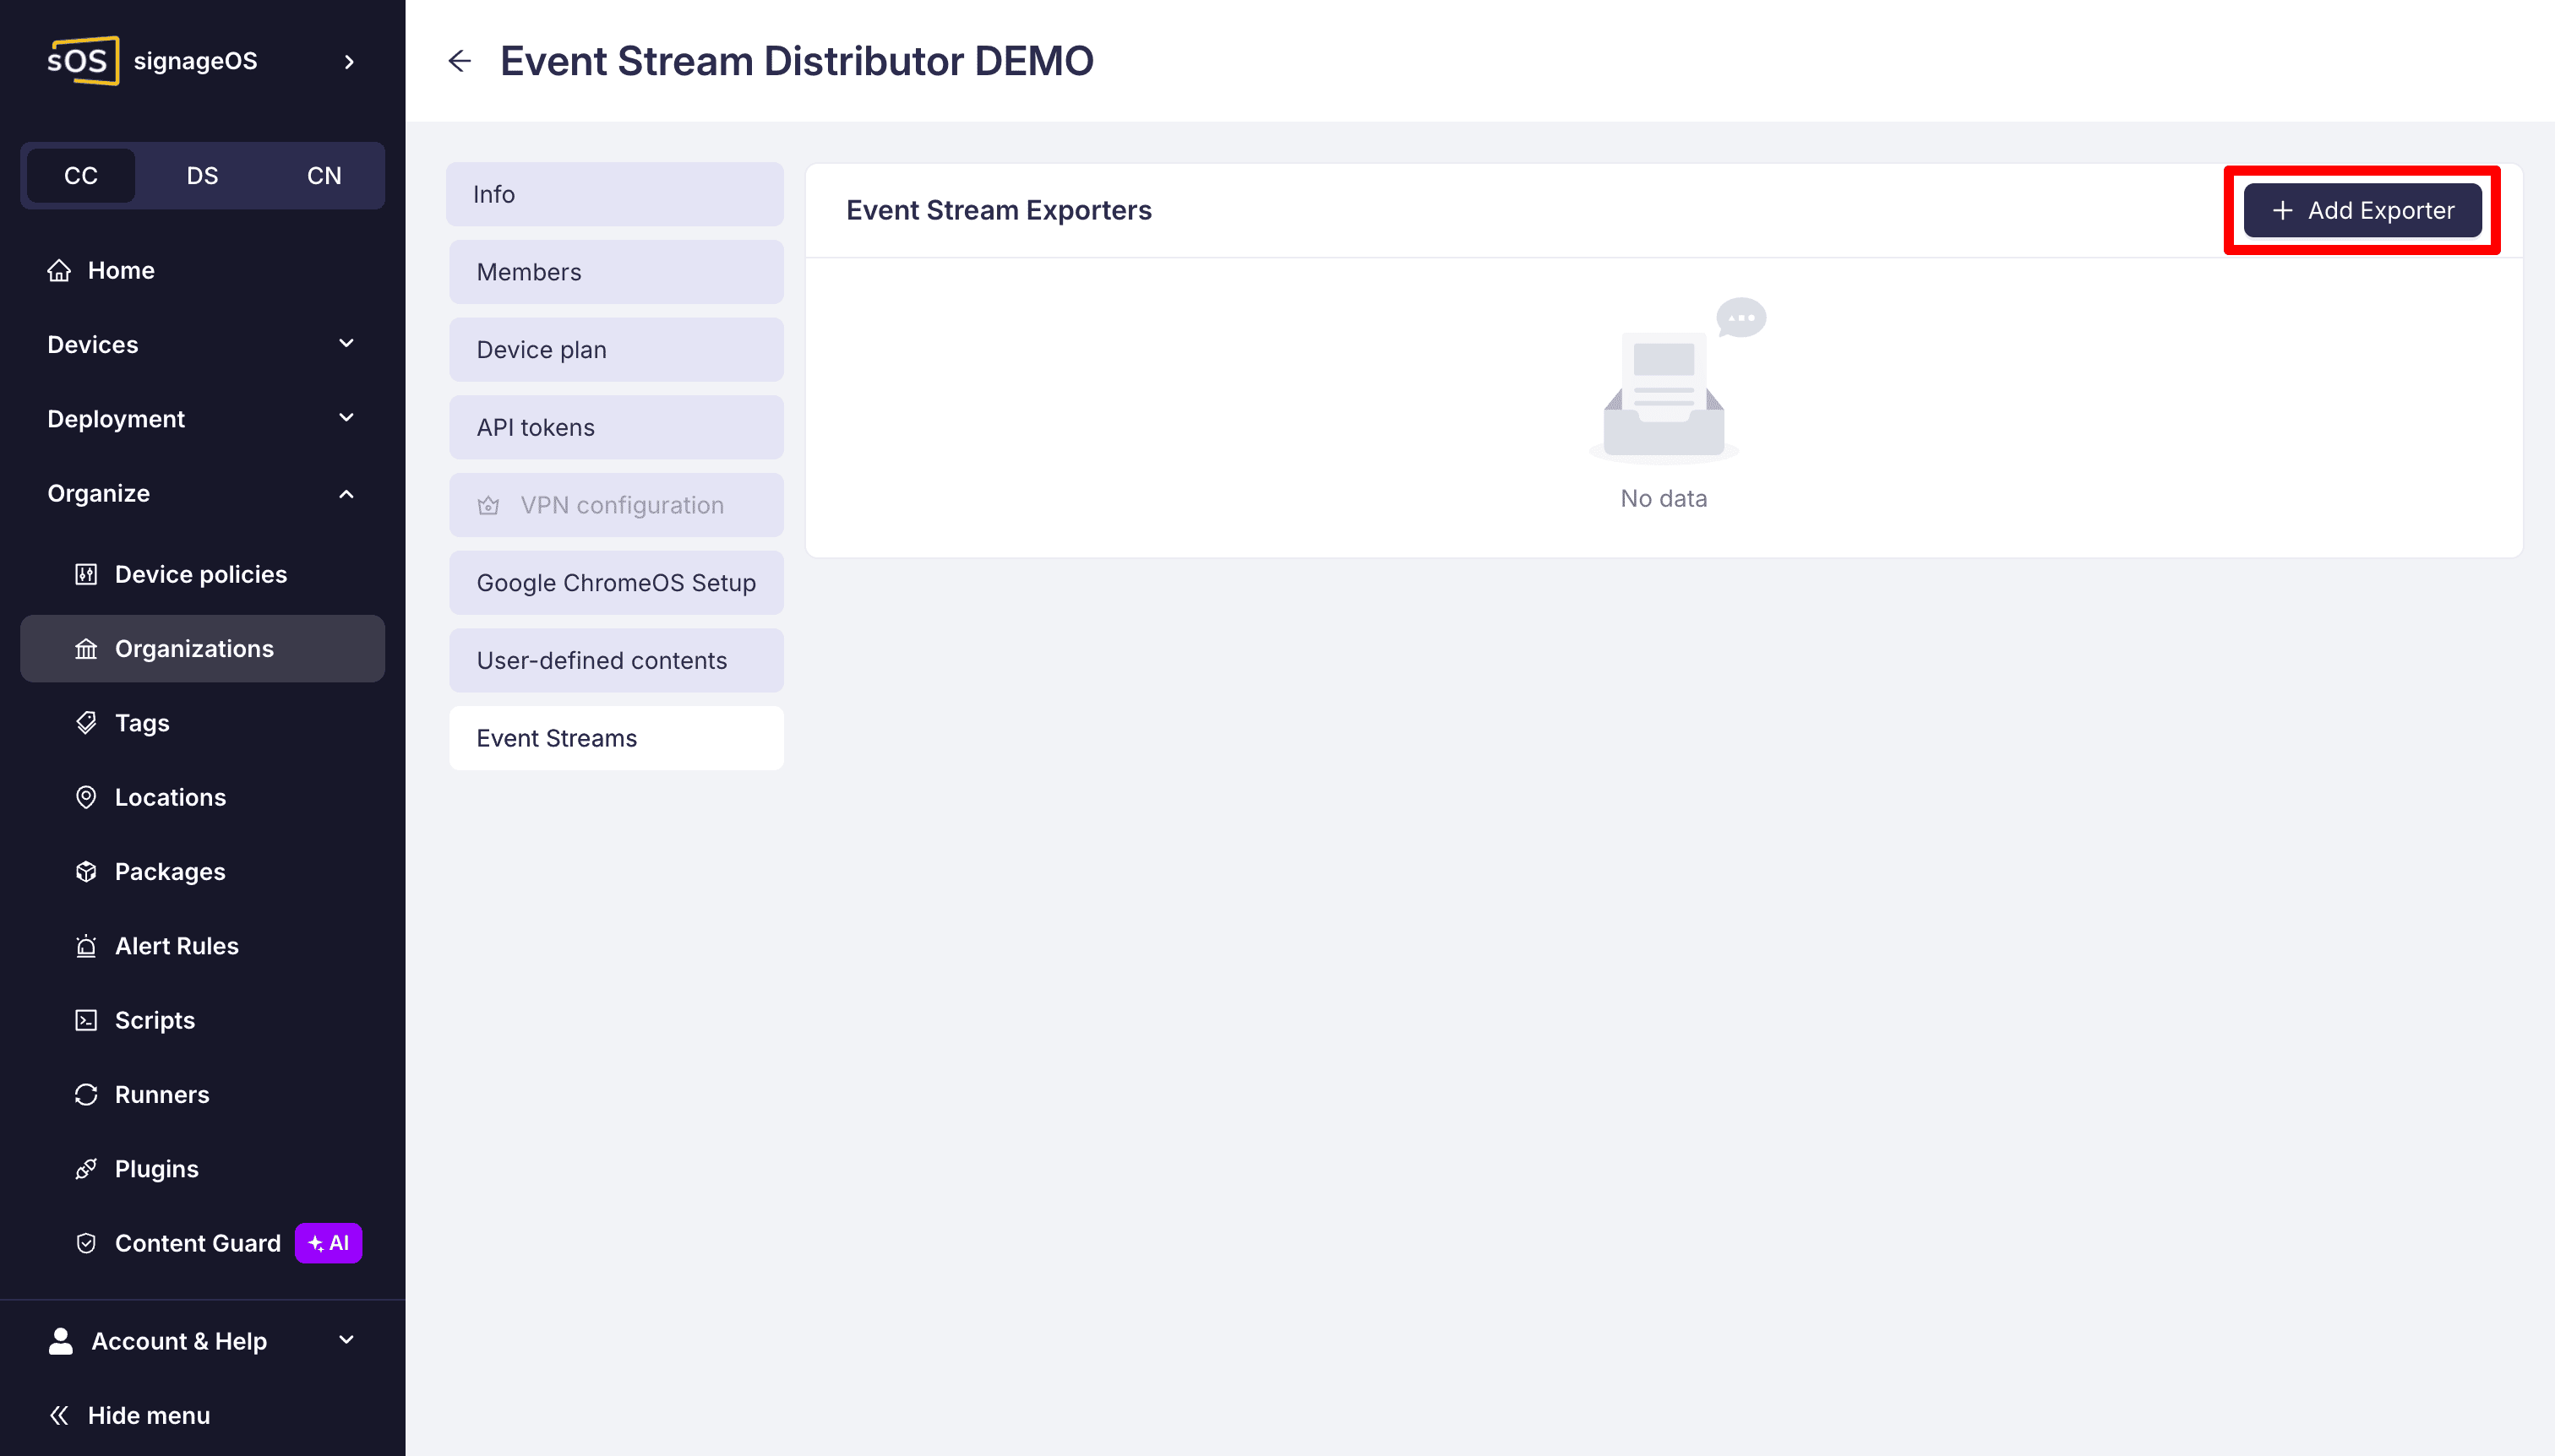This screenshot has height=1456, width=2555.
Task: Open the Deployment section label
Action: pos(116,418)
